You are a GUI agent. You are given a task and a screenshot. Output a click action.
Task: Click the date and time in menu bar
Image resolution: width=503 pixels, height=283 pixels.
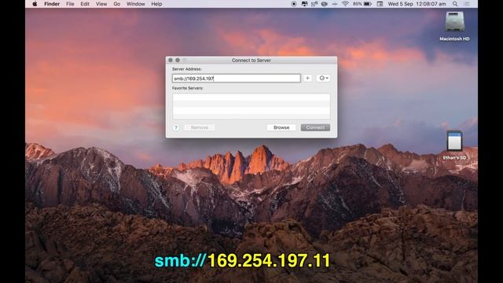(x=417, y=4)
